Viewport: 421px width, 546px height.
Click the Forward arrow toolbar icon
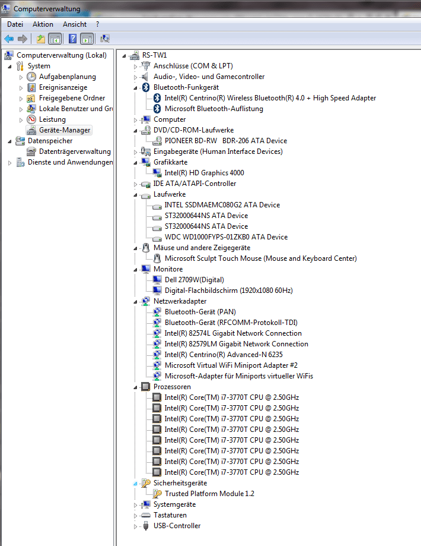(23, 39)
